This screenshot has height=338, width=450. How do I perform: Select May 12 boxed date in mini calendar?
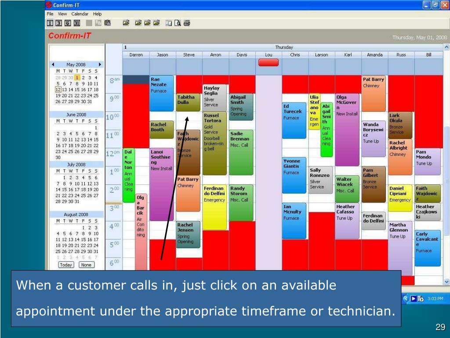(x=58, y=90)
